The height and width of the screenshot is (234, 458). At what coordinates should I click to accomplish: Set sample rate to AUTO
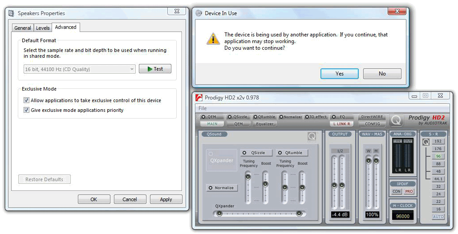pyautogui.click(x=438, y=217)
